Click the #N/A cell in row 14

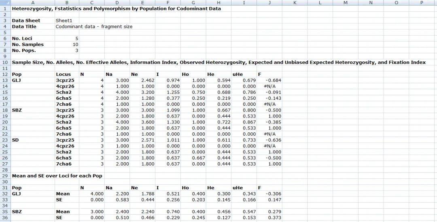click(x=269, y=86)
